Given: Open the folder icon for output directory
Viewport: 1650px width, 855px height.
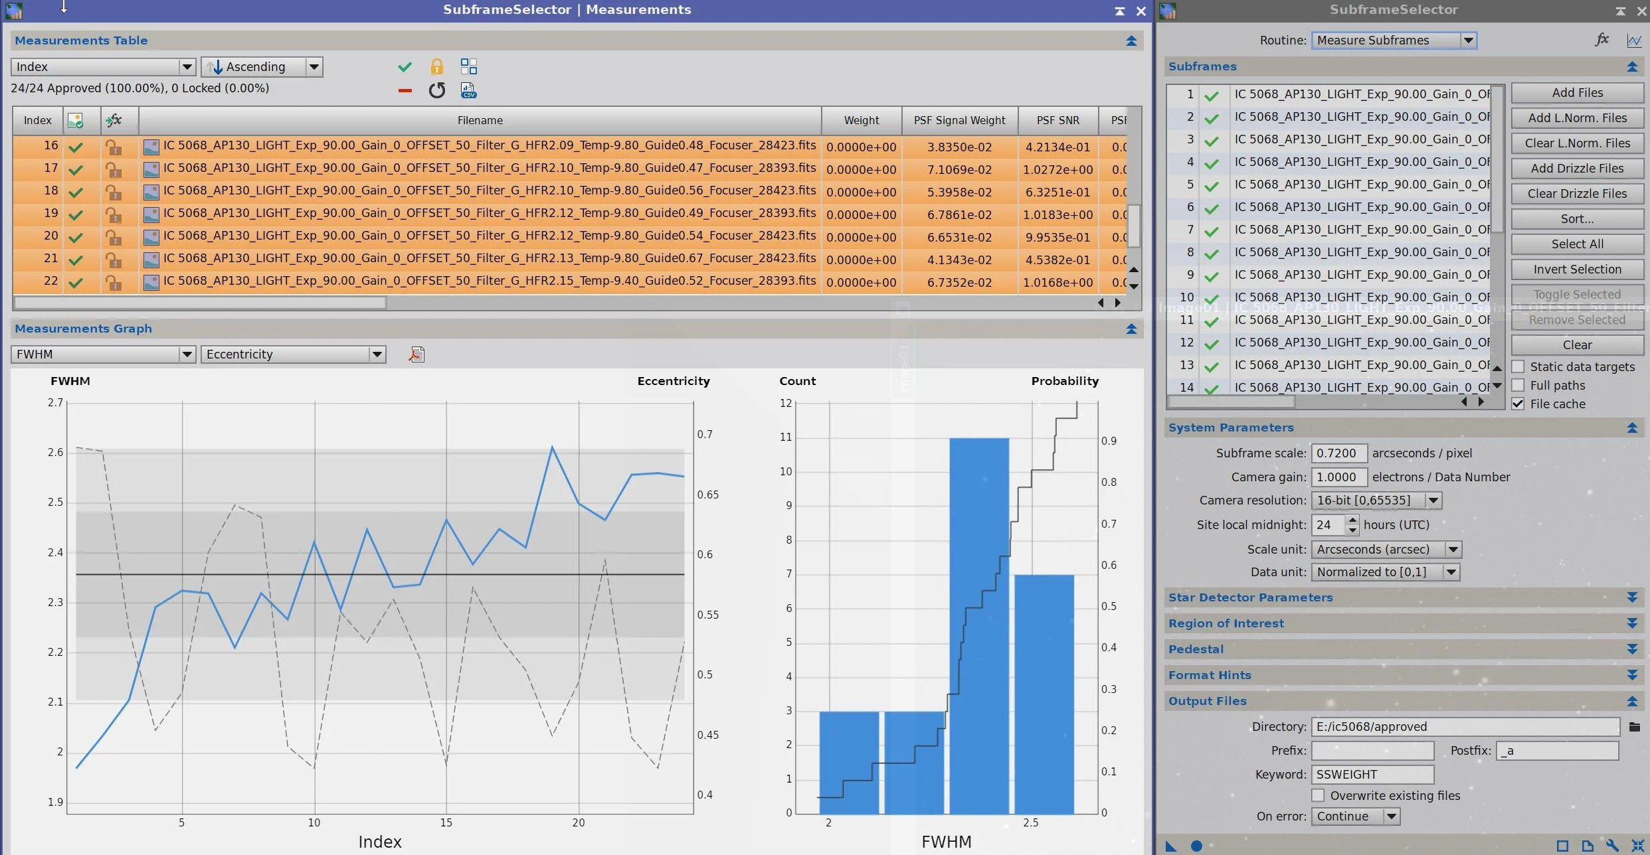Looking at the screenshot, I should click(x=1635, y=727).
